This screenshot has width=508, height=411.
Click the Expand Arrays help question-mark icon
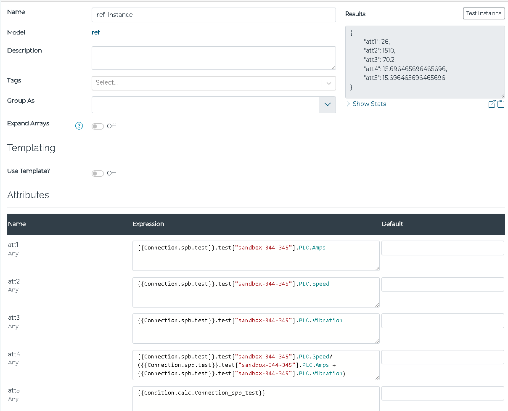click(x=79, y=126)
